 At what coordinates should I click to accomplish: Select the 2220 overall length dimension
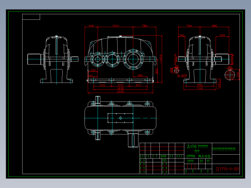click(120, 92)
